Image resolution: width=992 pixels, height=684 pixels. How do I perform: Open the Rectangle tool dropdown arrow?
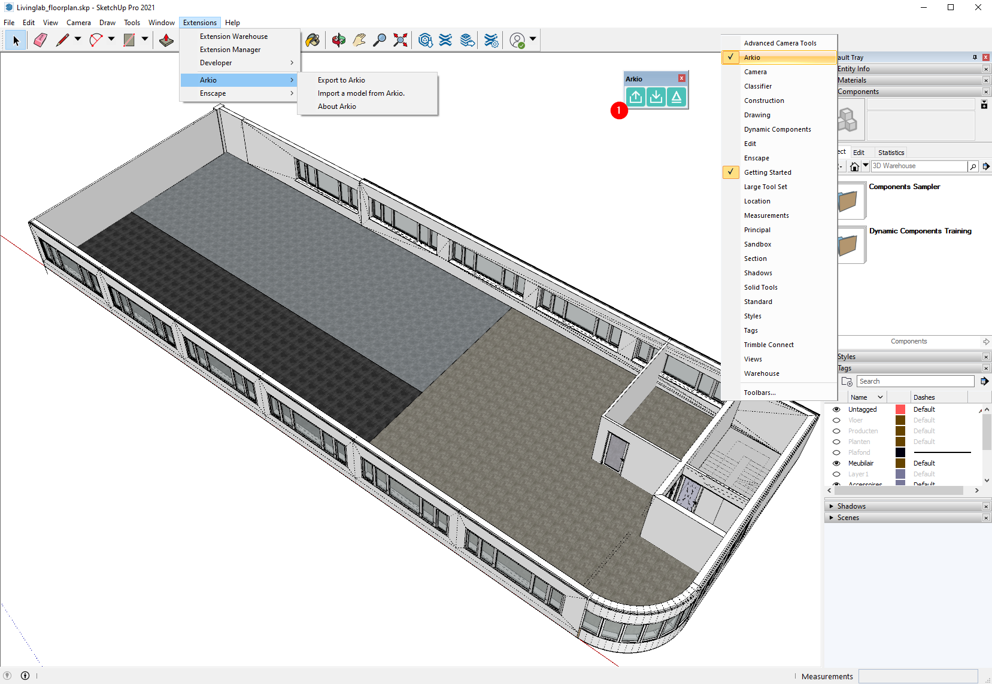coord(145,39)
